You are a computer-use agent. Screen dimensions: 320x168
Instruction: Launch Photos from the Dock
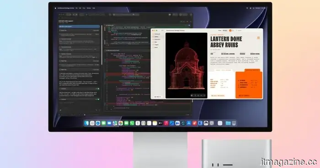121,123
